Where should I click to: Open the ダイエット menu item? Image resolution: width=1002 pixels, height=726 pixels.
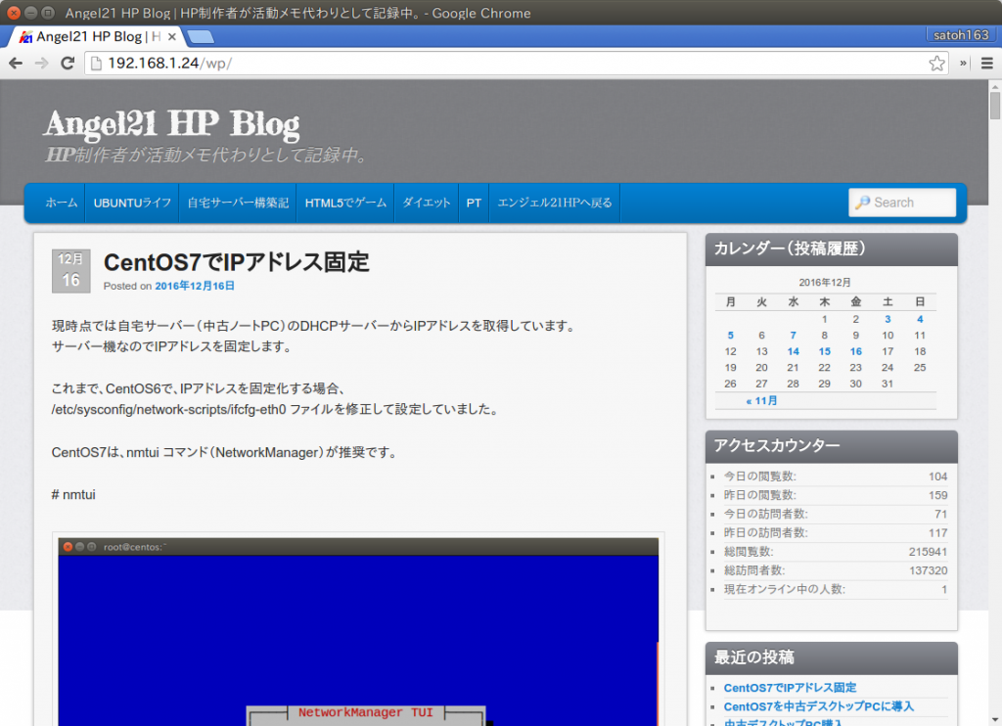[427, 203]
